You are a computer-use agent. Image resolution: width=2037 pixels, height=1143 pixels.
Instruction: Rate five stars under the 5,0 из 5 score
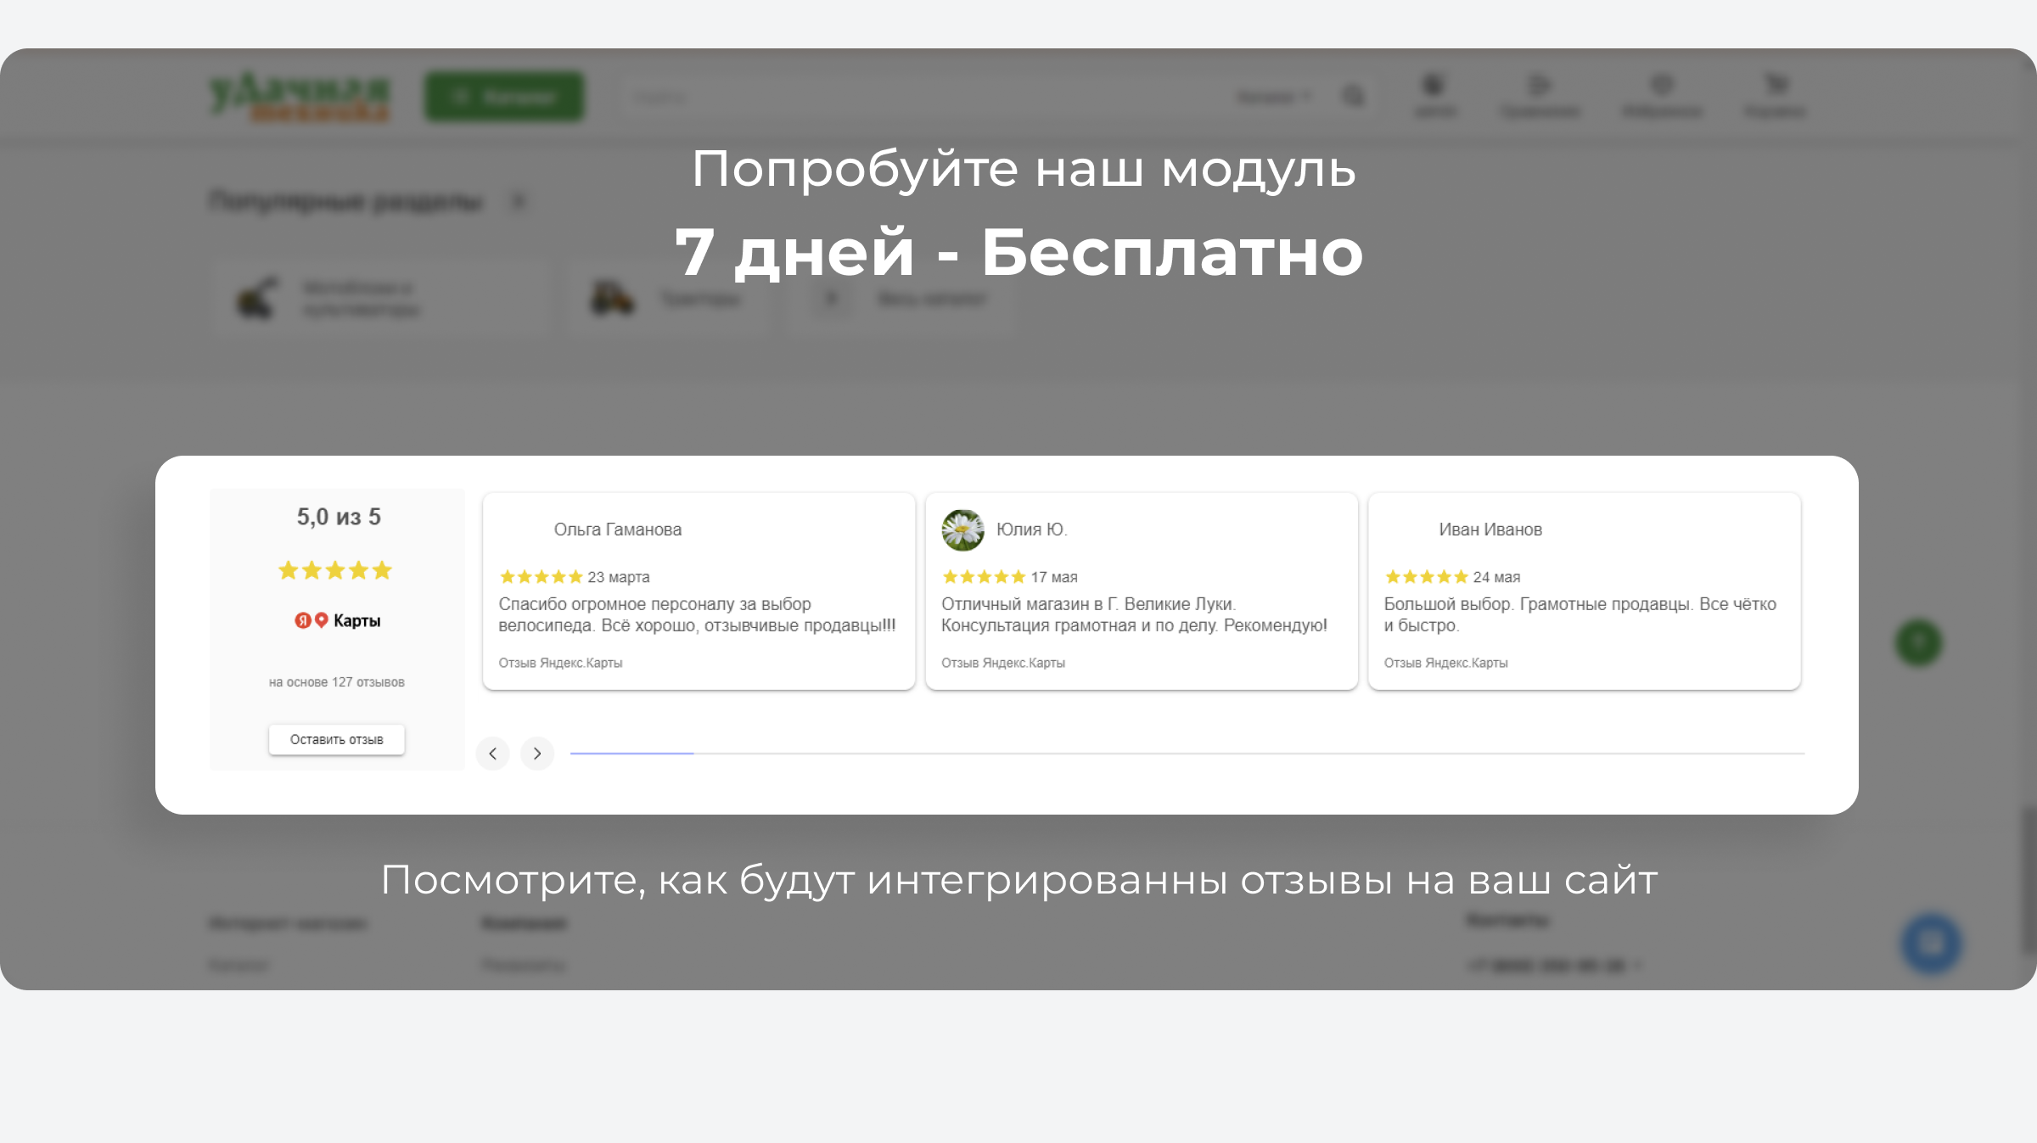[x=334, y=570]
